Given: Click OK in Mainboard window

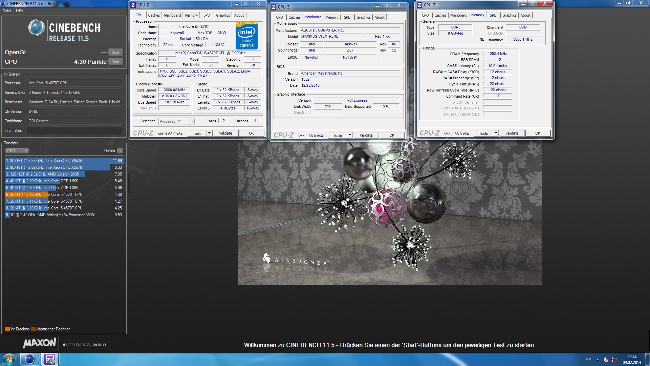Looking at the screenshot, I should [392, 135].
